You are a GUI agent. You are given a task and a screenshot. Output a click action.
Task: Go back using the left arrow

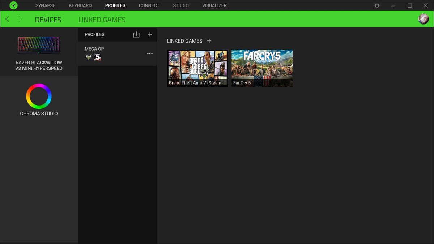pyautogui.click(x=7, y=19)
